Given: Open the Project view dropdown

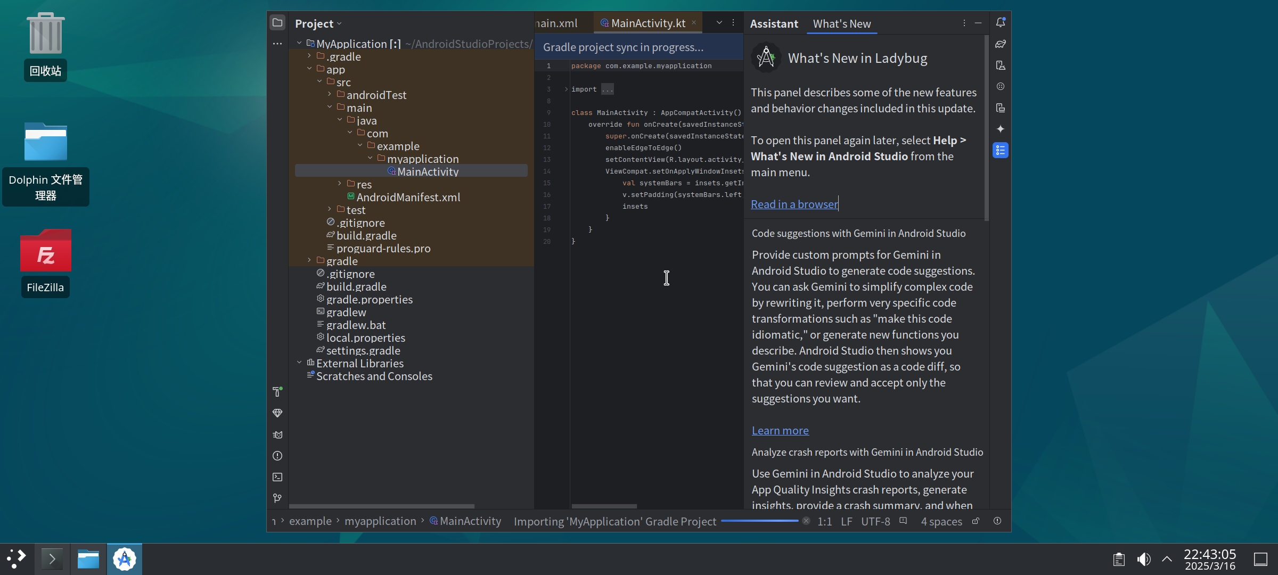Looking at the screenshot, I should [318, 23].
